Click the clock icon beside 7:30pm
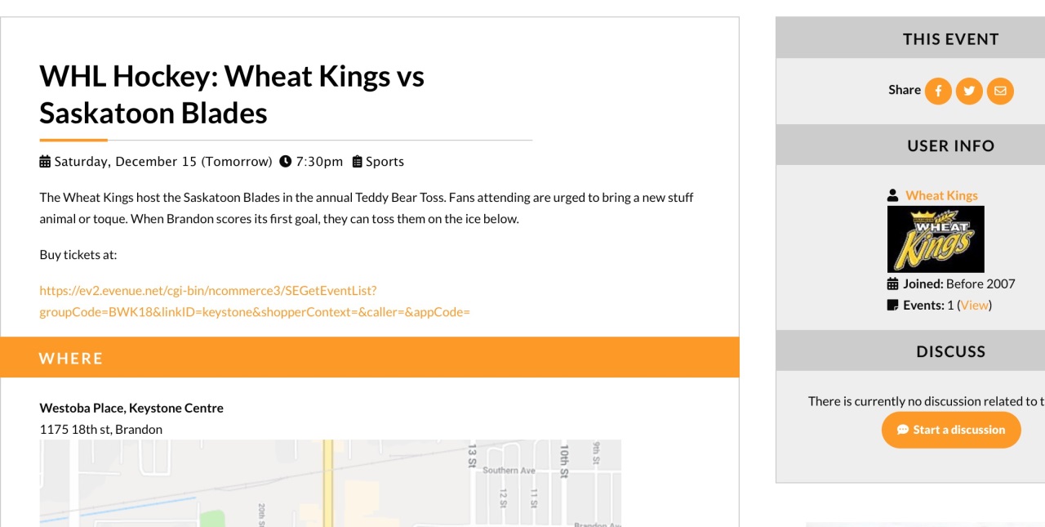The height and width of the screenshot is (527, 1045). (285, 162)
